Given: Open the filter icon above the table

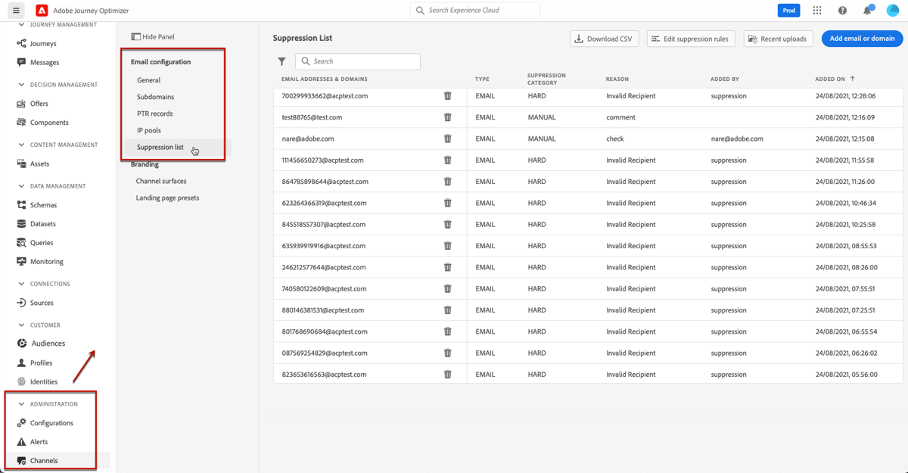Looking at the screenshot, I should coord(281,61).
